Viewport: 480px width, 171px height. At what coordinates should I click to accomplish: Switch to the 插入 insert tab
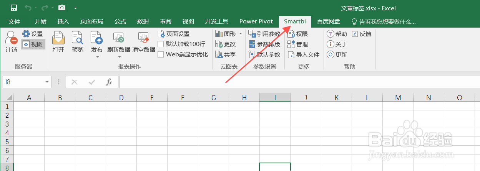(x=63, y=21)
